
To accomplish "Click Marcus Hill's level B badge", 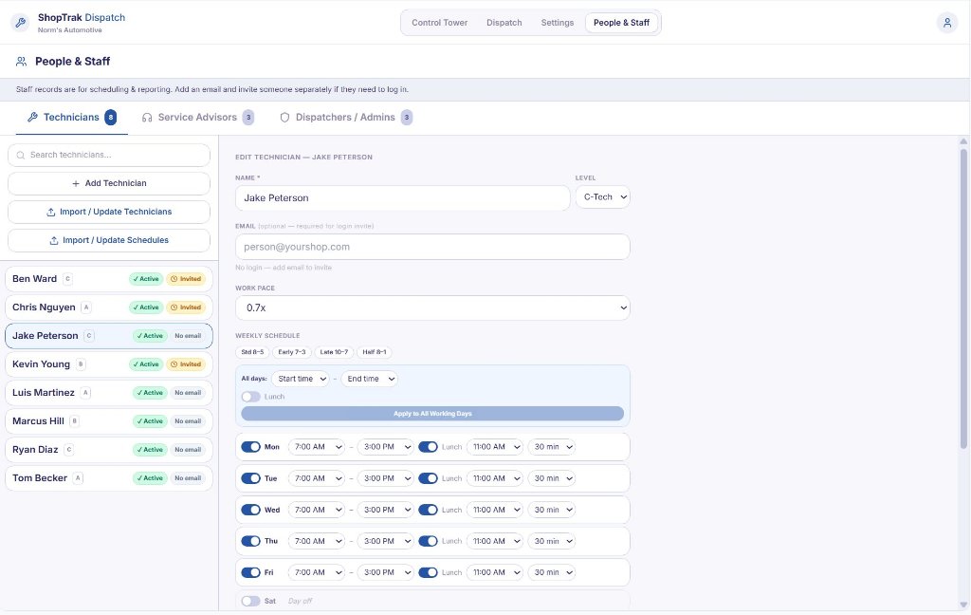I will (74, 421).
